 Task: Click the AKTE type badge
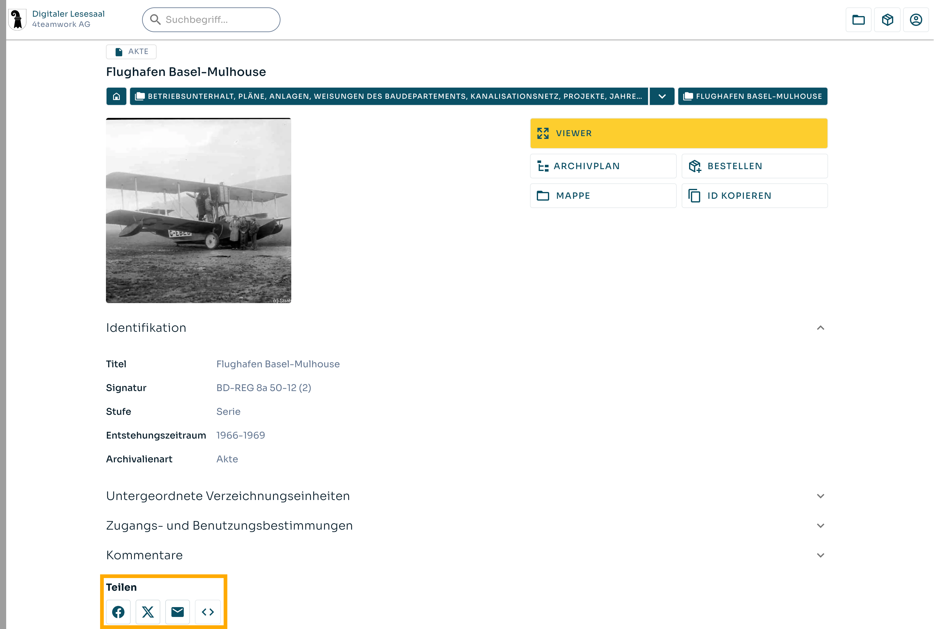[x=131, y=51]
